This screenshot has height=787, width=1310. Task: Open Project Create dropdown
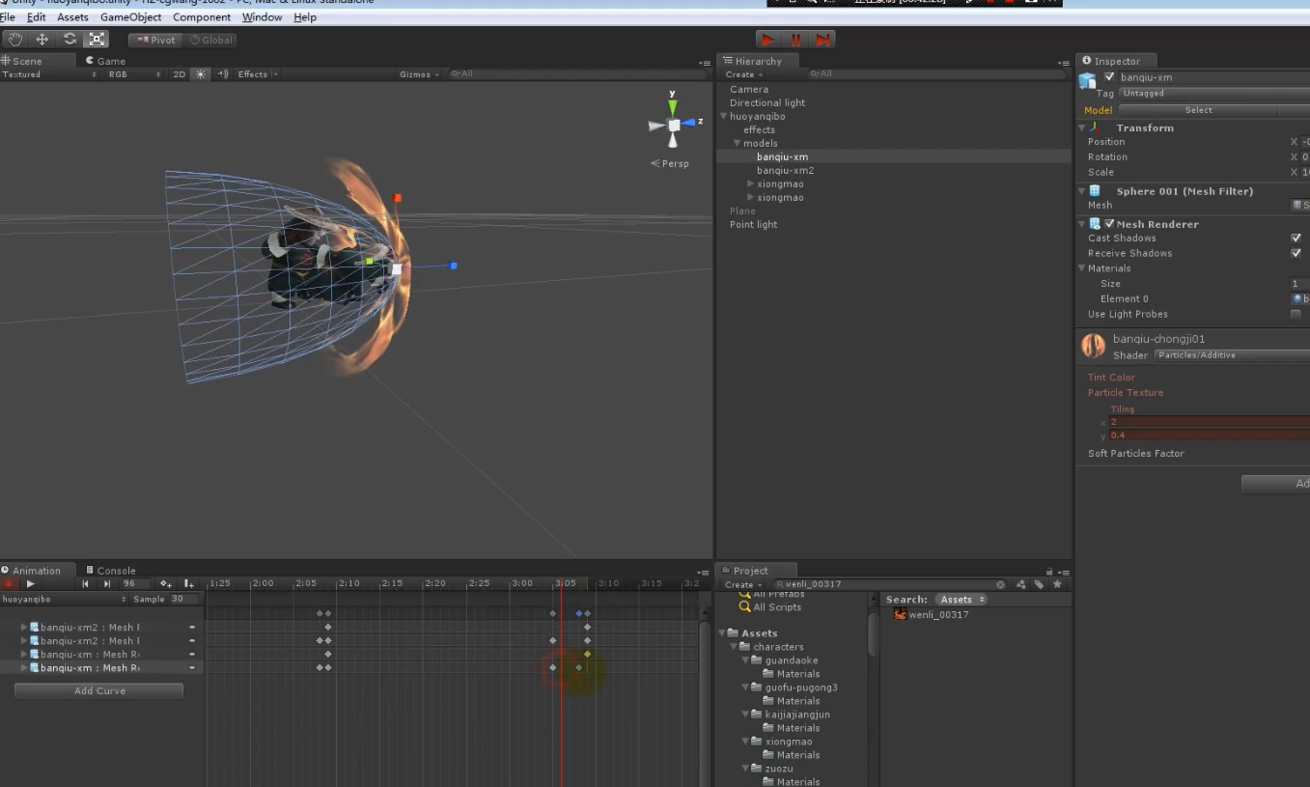click(x=742, y=584)
